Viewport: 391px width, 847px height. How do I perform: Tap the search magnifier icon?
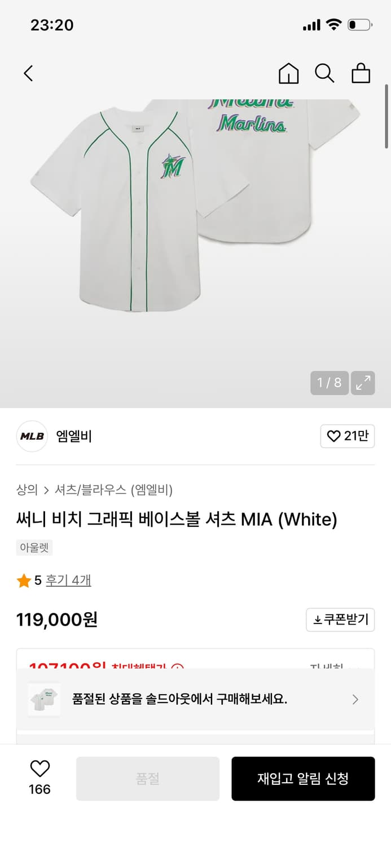click(x=324, y=73)
